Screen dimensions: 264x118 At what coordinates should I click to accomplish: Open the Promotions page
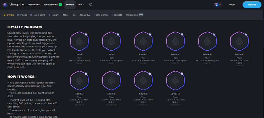[34, 5]
